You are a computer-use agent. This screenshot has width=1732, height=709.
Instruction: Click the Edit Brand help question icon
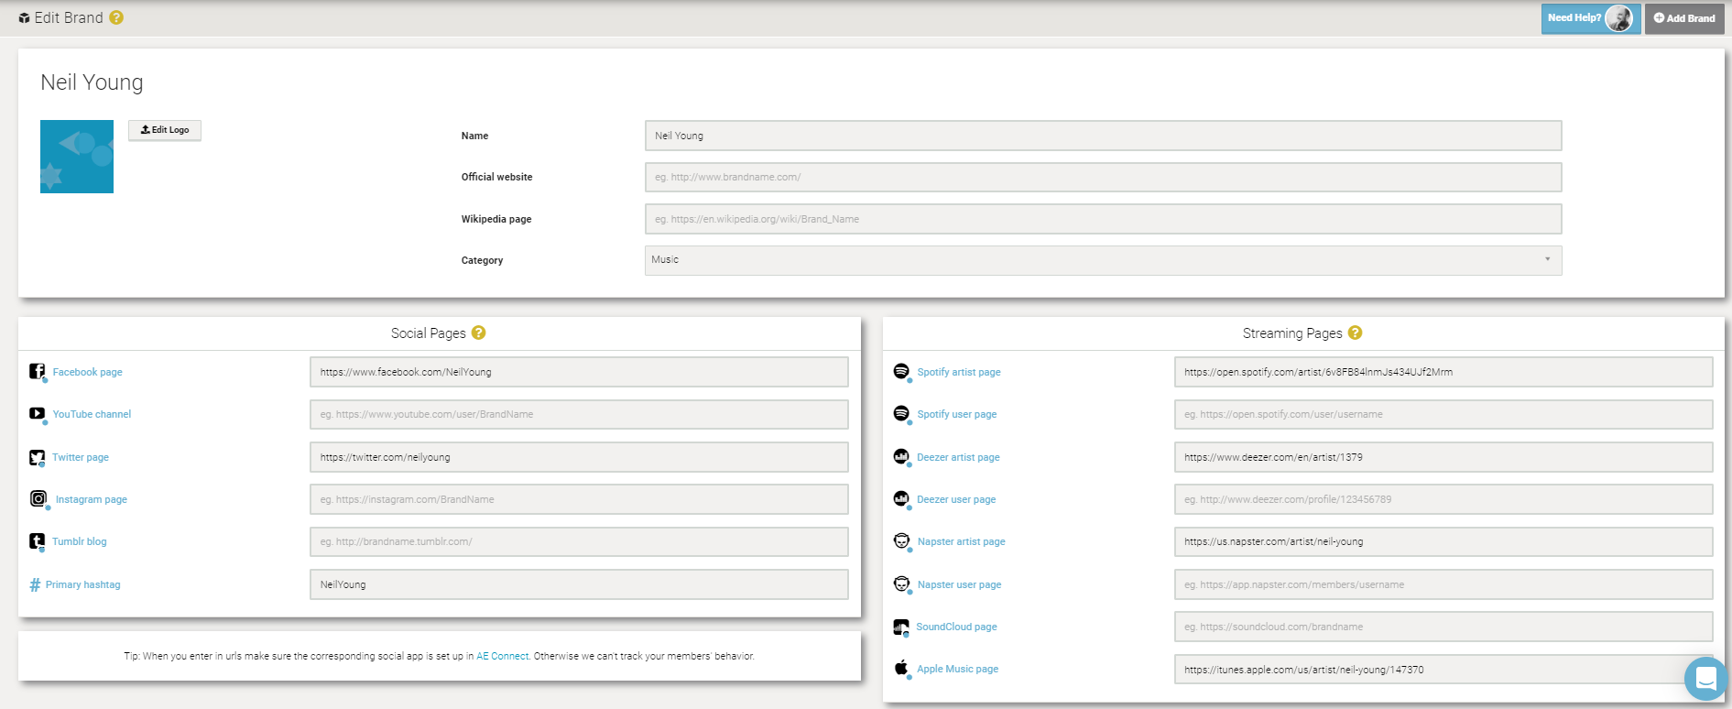116,17
